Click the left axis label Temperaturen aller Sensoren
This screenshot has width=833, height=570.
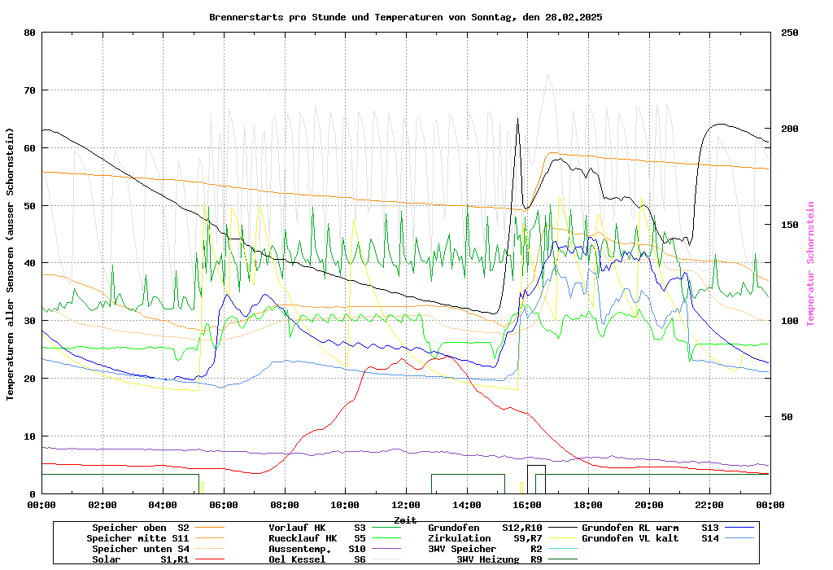tap(11, 264)
